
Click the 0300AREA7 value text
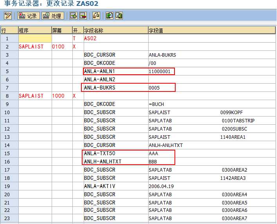click(x=234, y=219)
